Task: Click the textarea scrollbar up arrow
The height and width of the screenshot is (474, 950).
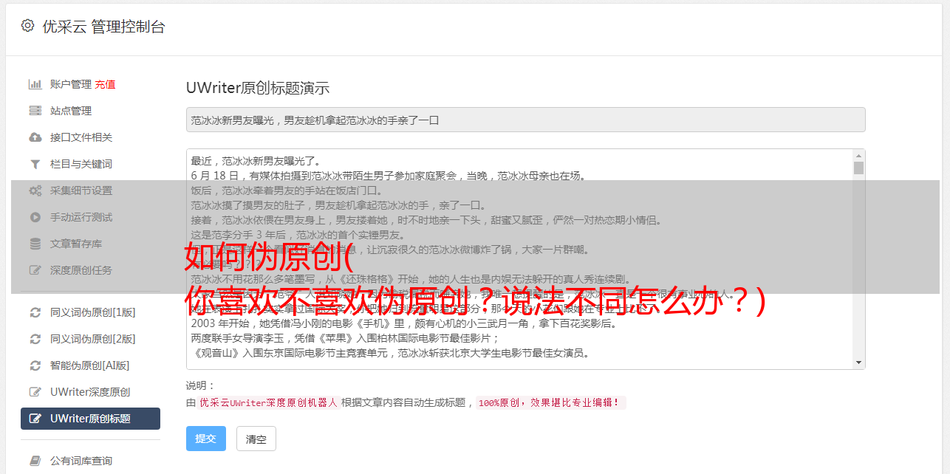Action: point(858,156)
